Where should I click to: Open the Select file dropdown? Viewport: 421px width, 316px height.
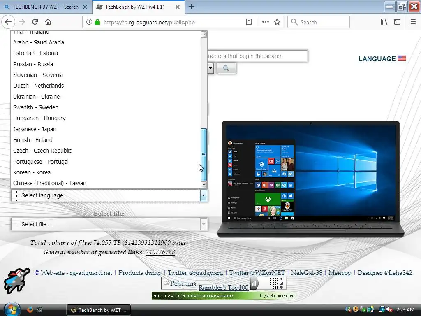(x=109, y=224)
